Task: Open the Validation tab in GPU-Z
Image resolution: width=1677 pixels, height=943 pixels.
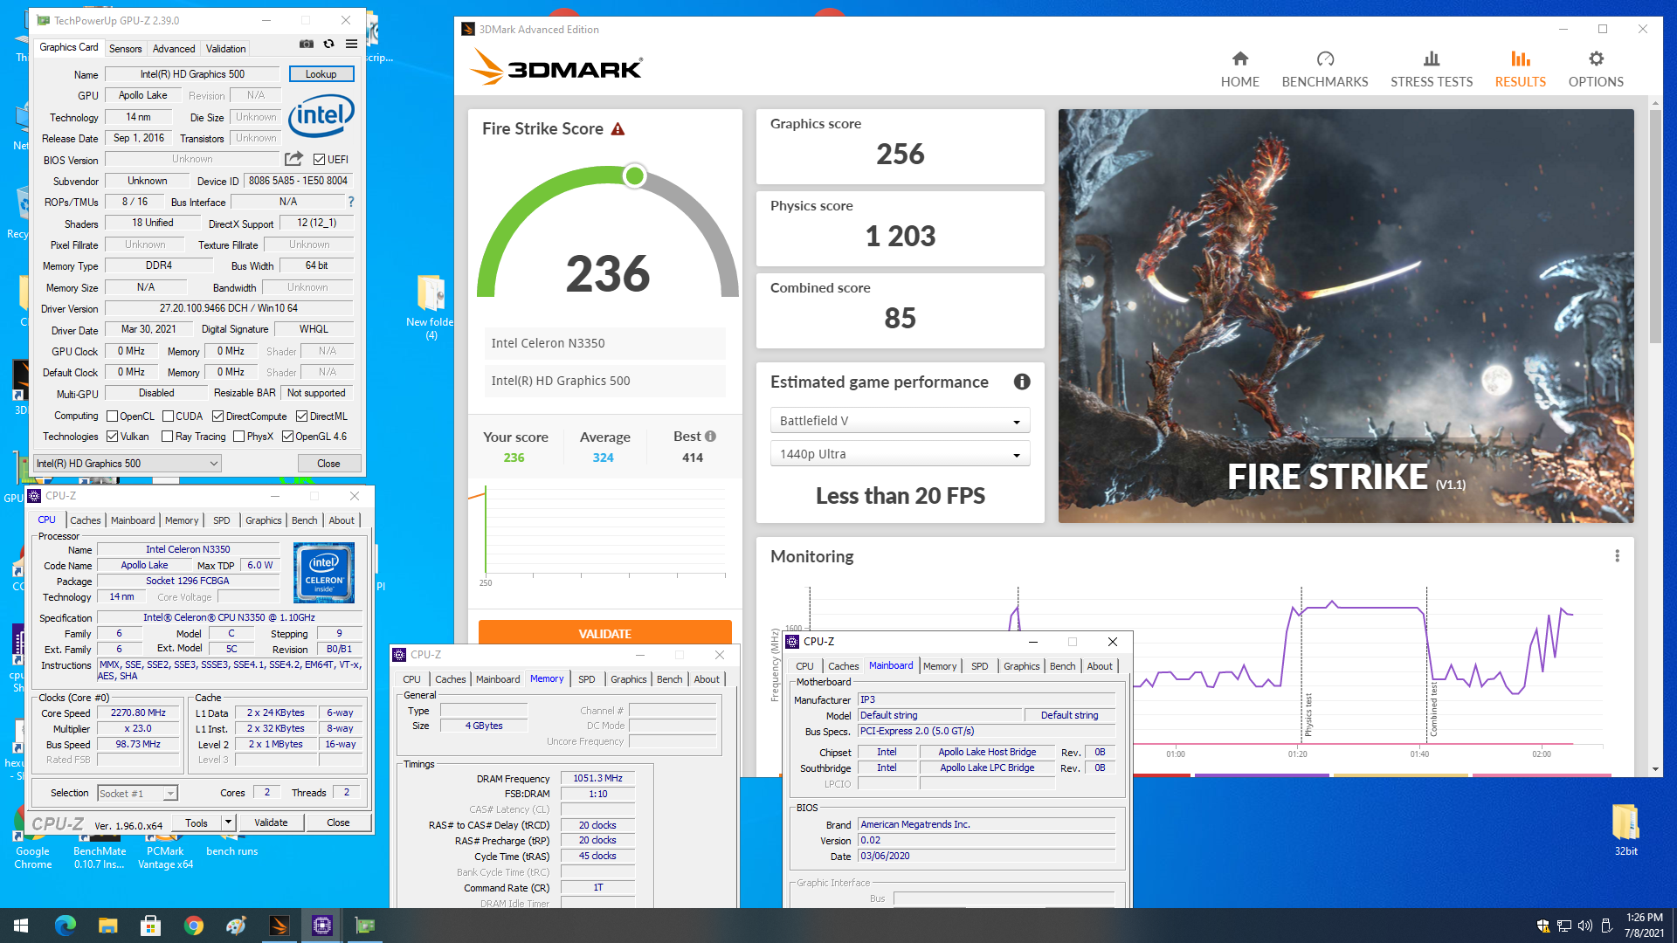Action: click(x=225, y=49)
